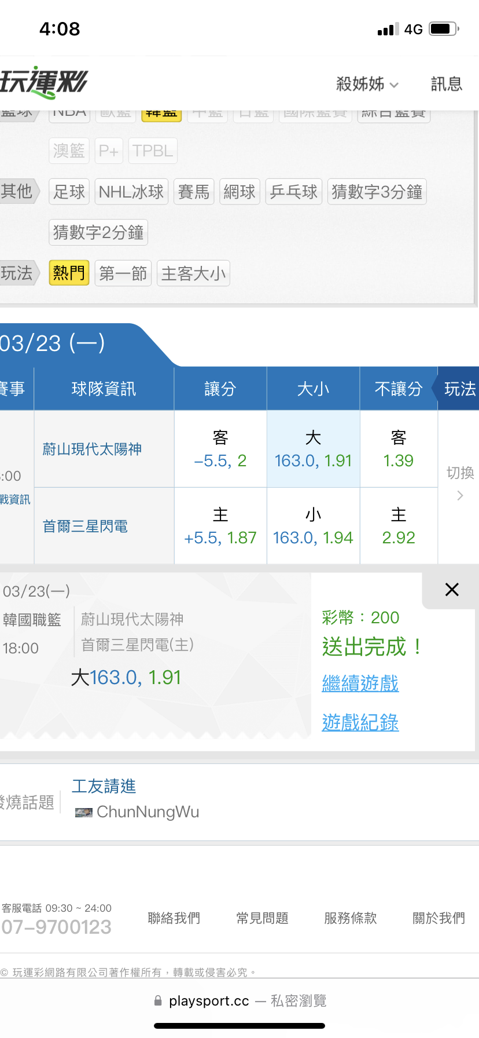
Task: Tap the playsport.cc address bar
Action: click(x=239, y=1001)
